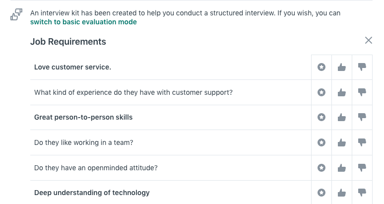
Task: Thumbs down Great person-to-person skills
Action: pyautogui.click(x=362, y=117)
